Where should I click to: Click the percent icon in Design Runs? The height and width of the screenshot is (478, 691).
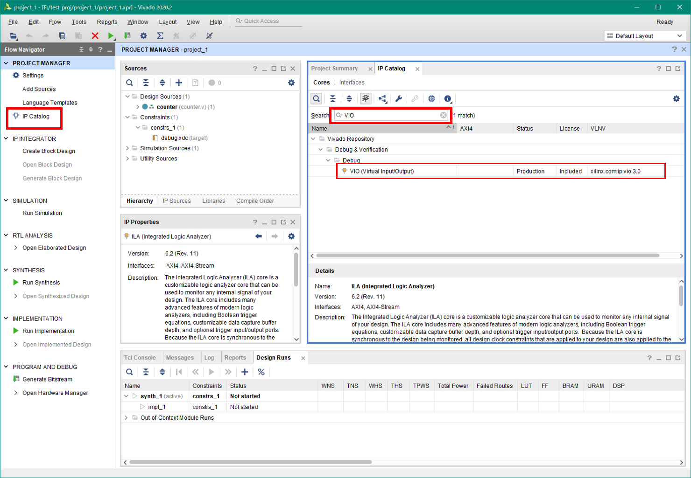(x=261, y=372)
